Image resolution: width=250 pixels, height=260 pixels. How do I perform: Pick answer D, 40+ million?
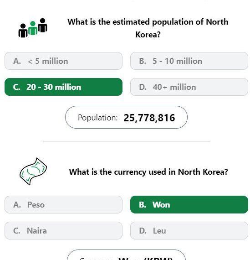[189, 87]
